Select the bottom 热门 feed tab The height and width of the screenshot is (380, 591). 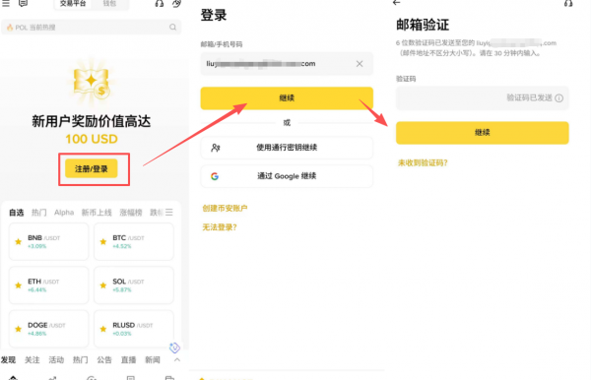tap(81, 360)
